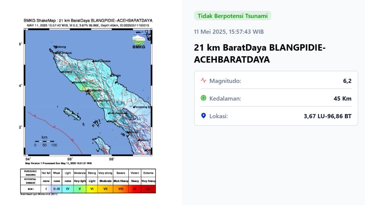The width and height of the screenshot is (365, 205).
Task: Click the MMI IV light cyan swatch
Action: click(68, 189)
